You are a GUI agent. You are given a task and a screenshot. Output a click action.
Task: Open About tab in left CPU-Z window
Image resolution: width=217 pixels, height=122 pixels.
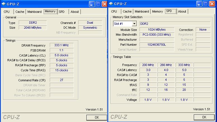(75, 12)
